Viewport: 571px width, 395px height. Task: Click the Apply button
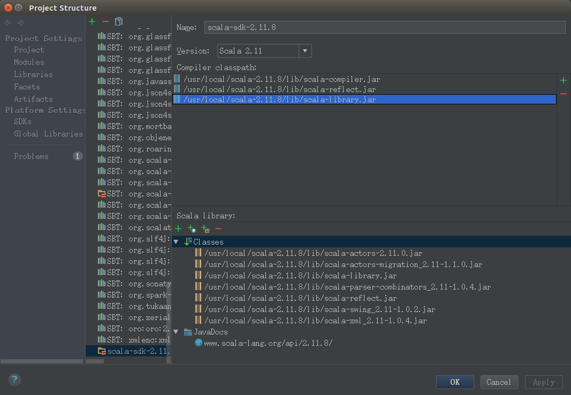544,382
